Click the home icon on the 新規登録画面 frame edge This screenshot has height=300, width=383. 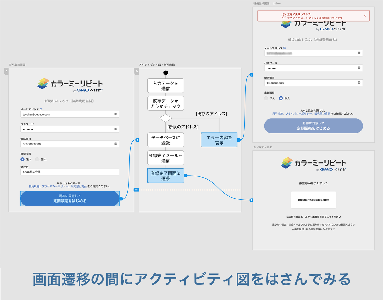coord(6,71)
